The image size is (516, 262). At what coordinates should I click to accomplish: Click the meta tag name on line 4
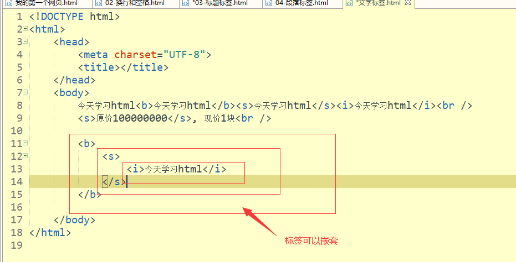[x=96, y=55]
